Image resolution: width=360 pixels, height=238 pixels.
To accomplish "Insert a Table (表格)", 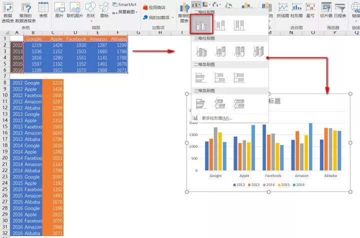I will click(43, 10).
